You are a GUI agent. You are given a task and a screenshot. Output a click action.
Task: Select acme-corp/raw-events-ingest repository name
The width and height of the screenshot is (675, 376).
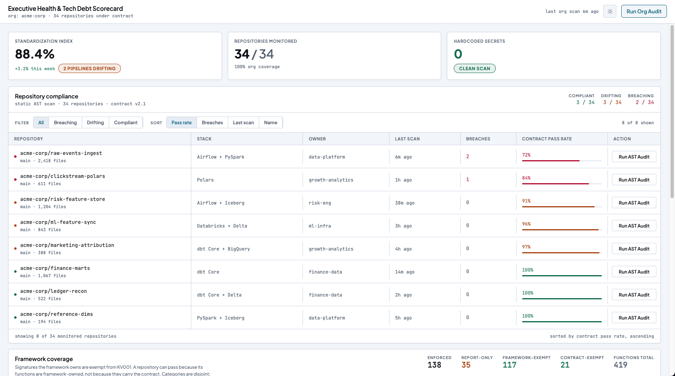pos(61,153)
